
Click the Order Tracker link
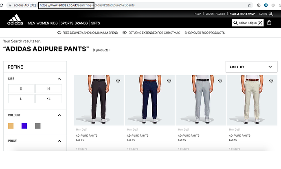coord(215,14)
